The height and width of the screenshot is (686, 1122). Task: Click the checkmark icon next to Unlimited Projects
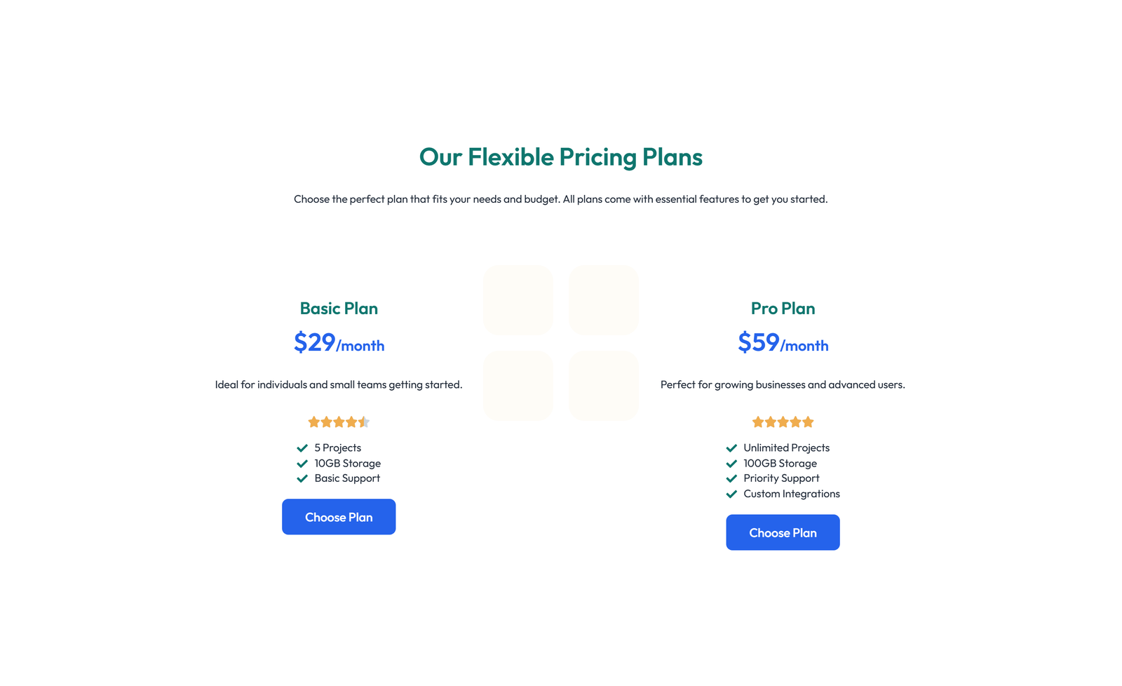click(x=731, y=448)
